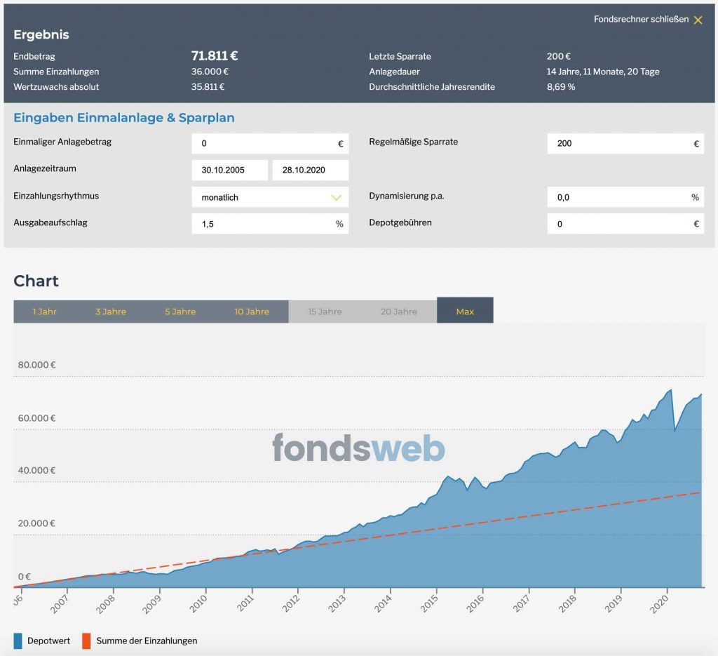Open the Einzahlungsrhythmus dropdown chevron
Image resolution: width=718 pixels, height=656 pixels.
tap(336, 197)
